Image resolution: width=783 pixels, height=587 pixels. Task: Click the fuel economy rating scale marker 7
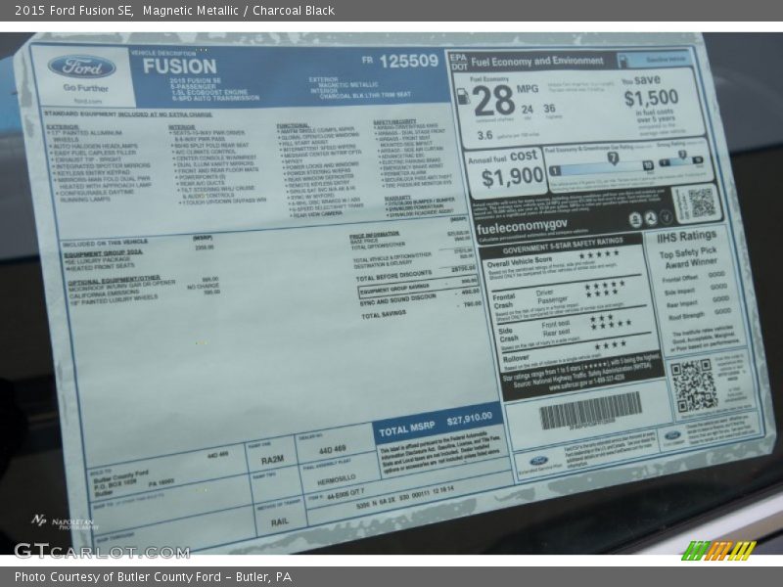613,158
